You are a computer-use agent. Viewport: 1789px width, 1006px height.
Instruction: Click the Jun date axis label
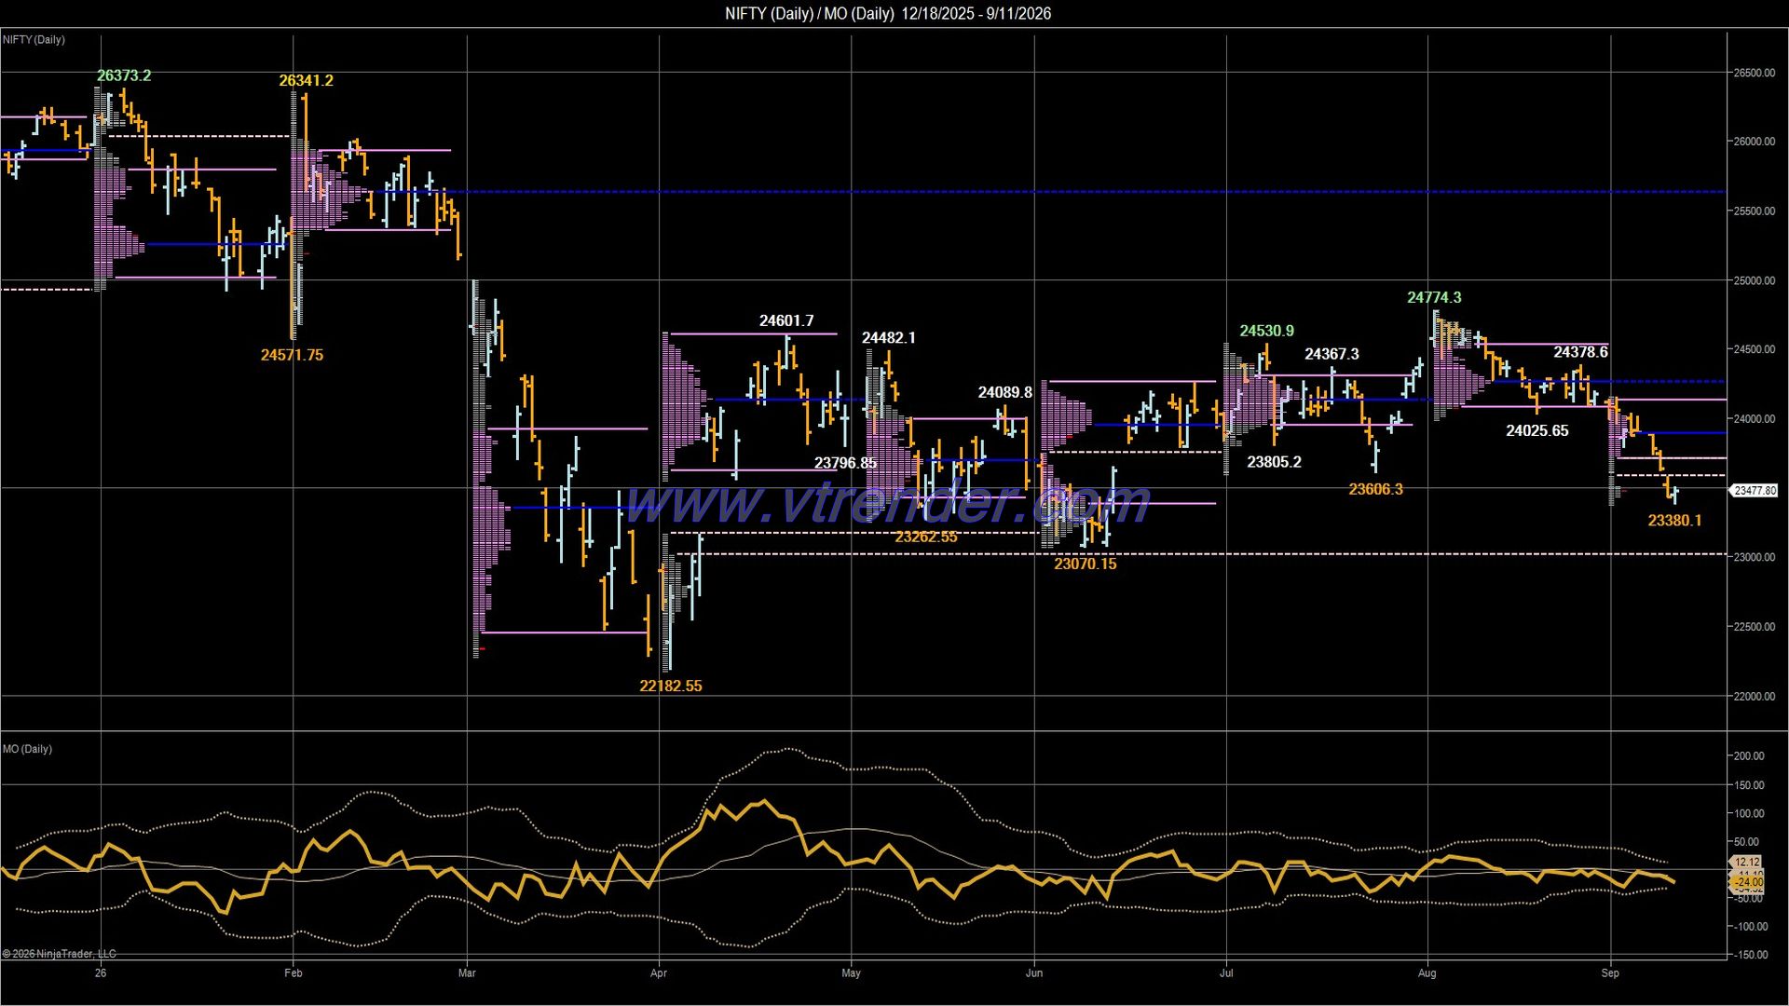(1034, 973)
